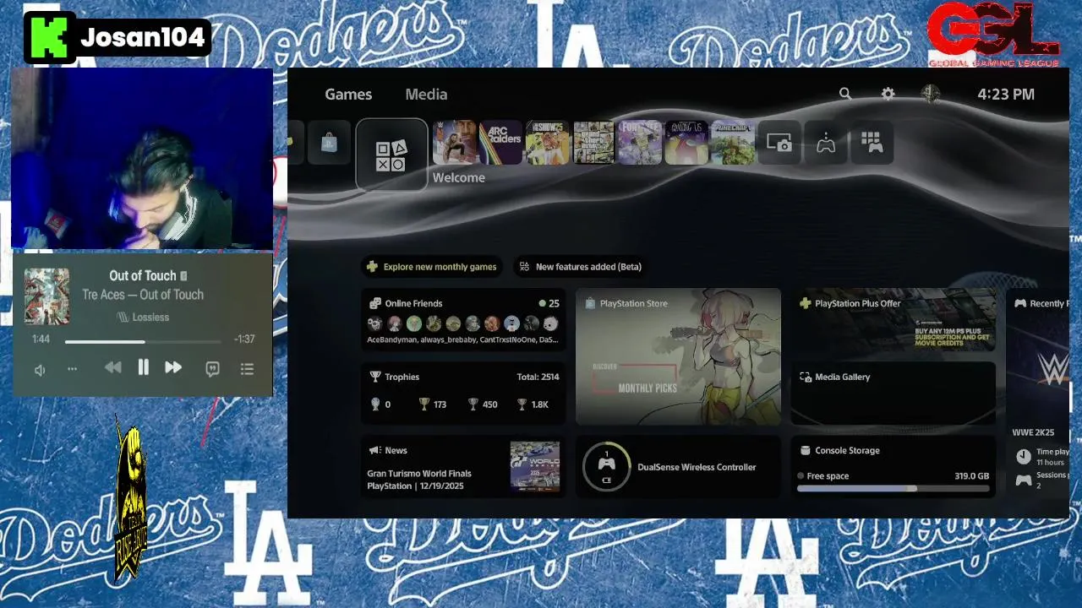Click the time display 4:23 PM

tap(1006, 95)
